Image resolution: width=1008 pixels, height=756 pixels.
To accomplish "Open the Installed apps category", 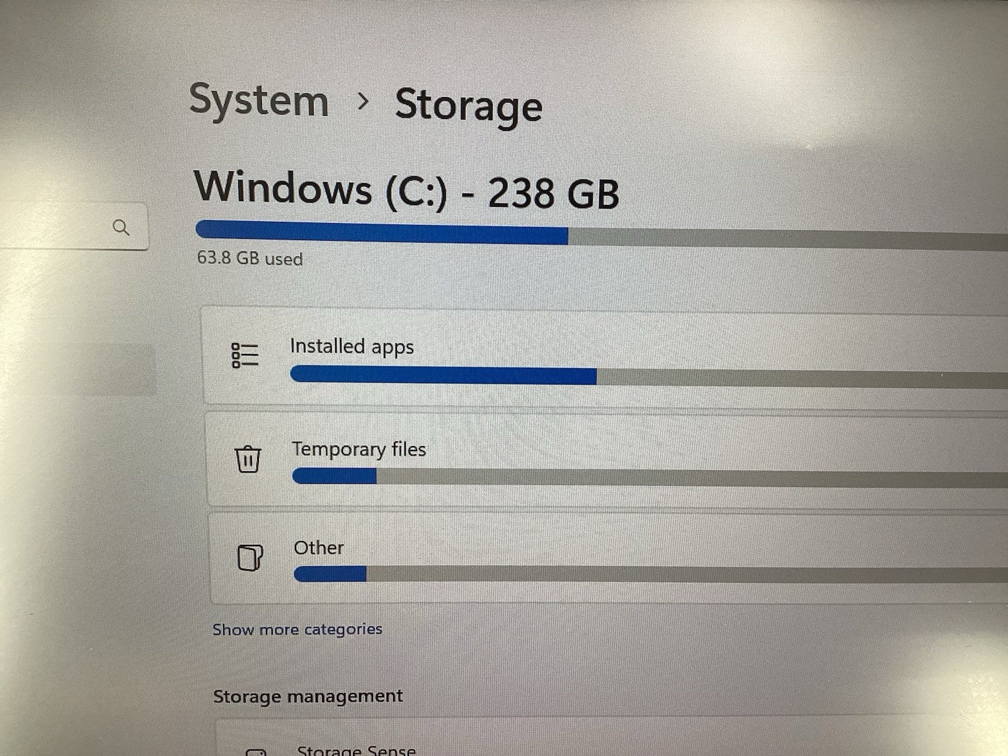I will point(605,357).
